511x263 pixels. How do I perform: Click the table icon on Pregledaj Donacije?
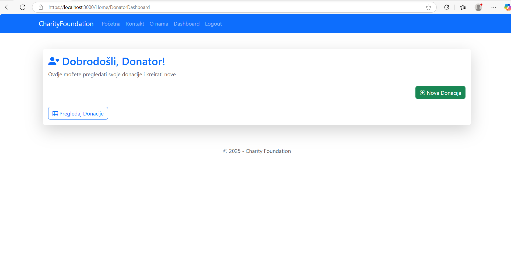coord(55,113)
